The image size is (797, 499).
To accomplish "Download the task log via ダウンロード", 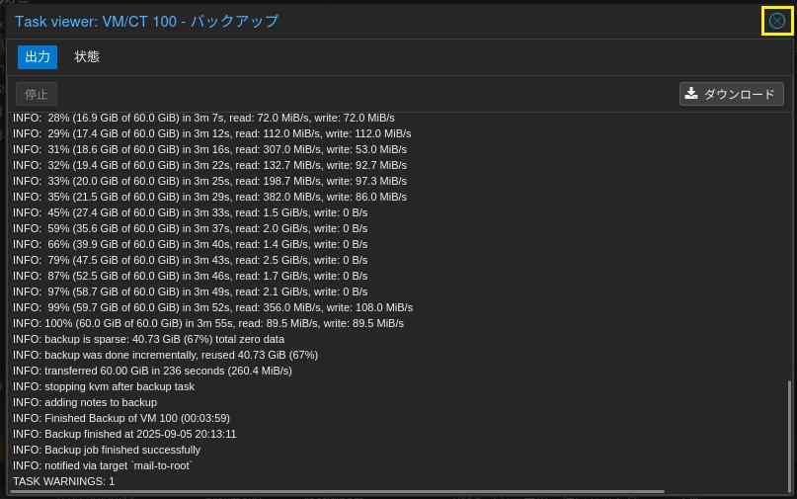I will click(732, 94).
